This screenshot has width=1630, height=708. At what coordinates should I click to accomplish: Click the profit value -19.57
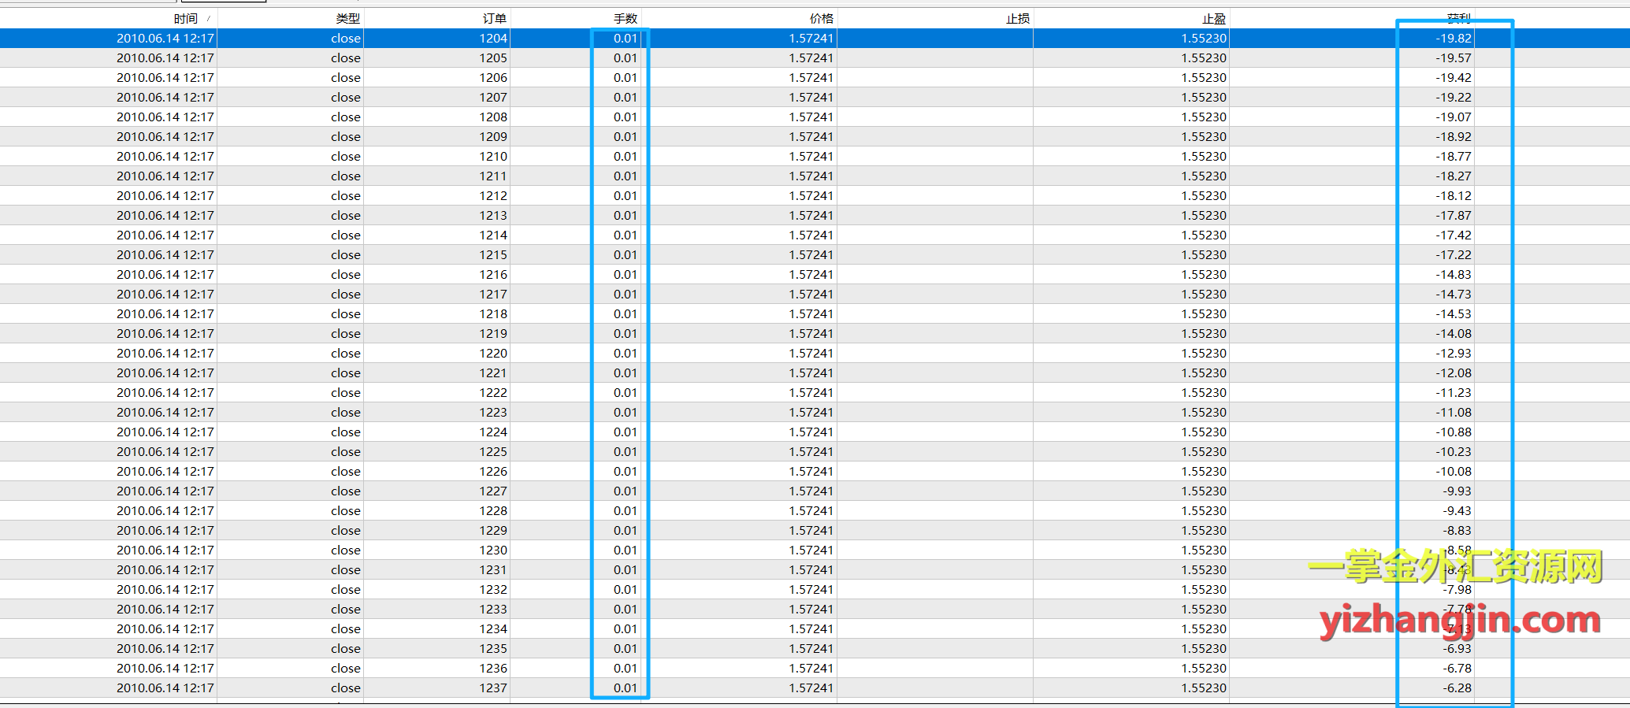point(1453,57)
